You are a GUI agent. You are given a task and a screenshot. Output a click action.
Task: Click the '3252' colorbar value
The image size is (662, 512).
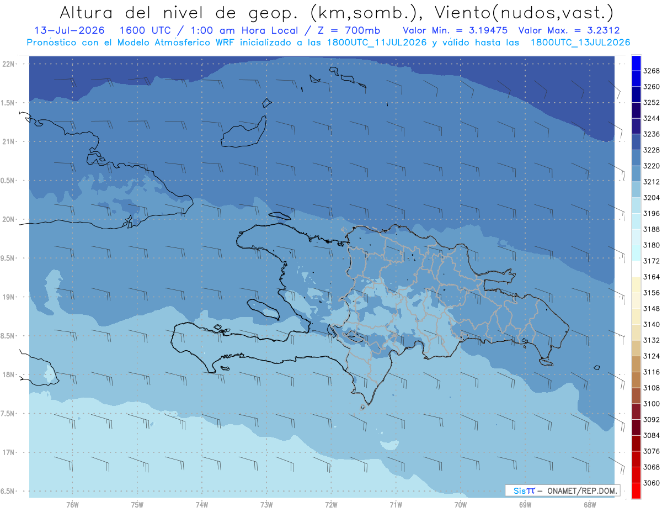point(652,102)
